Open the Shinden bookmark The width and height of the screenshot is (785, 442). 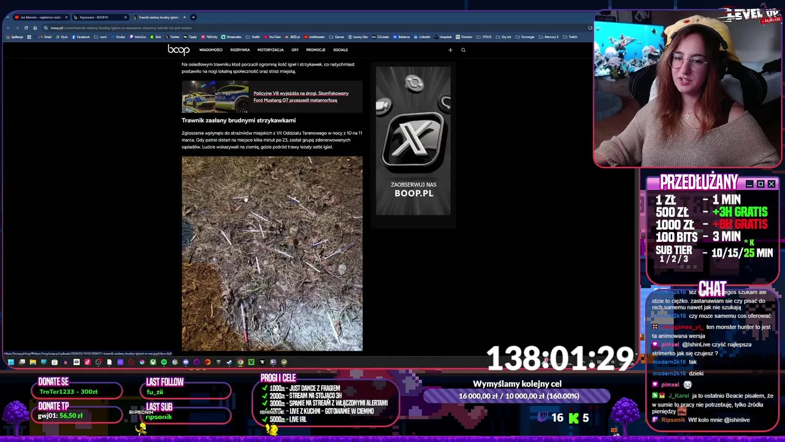coord(464,37)
